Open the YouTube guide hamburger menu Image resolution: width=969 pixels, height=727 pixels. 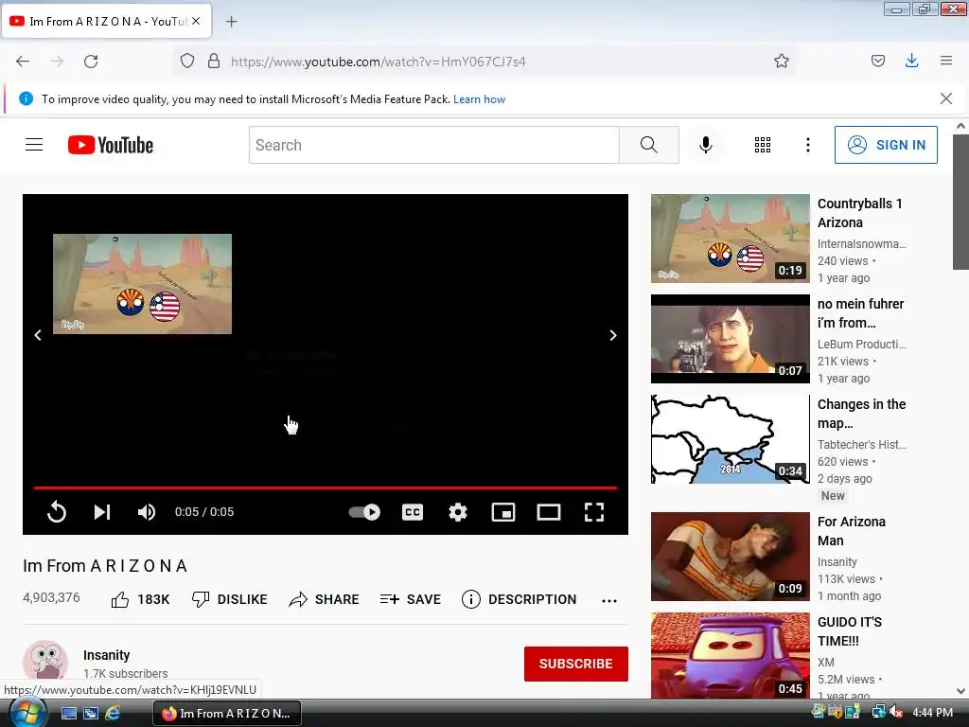click(34, 145)
